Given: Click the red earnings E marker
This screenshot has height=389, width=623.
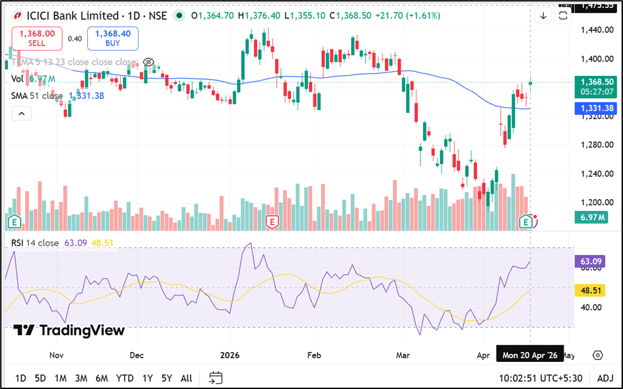Looking at the screenshot, I should 271,222.
